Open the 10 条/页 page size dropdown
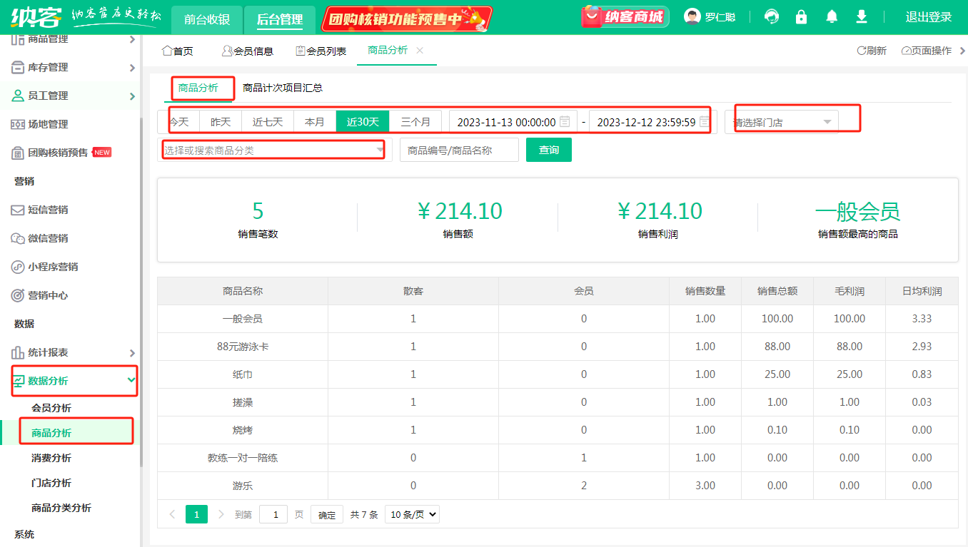Screen dimensions: 968x547 pos(412,514)
